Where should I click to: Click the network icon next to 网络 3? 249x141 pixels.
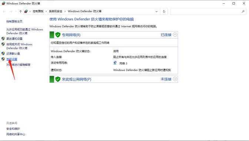[115, 63]
